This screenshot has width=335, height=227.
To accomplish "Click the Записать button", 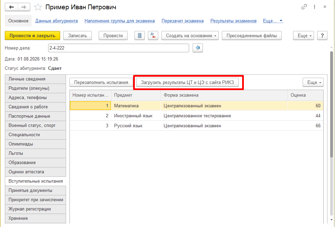I will [x=77, y=36].
